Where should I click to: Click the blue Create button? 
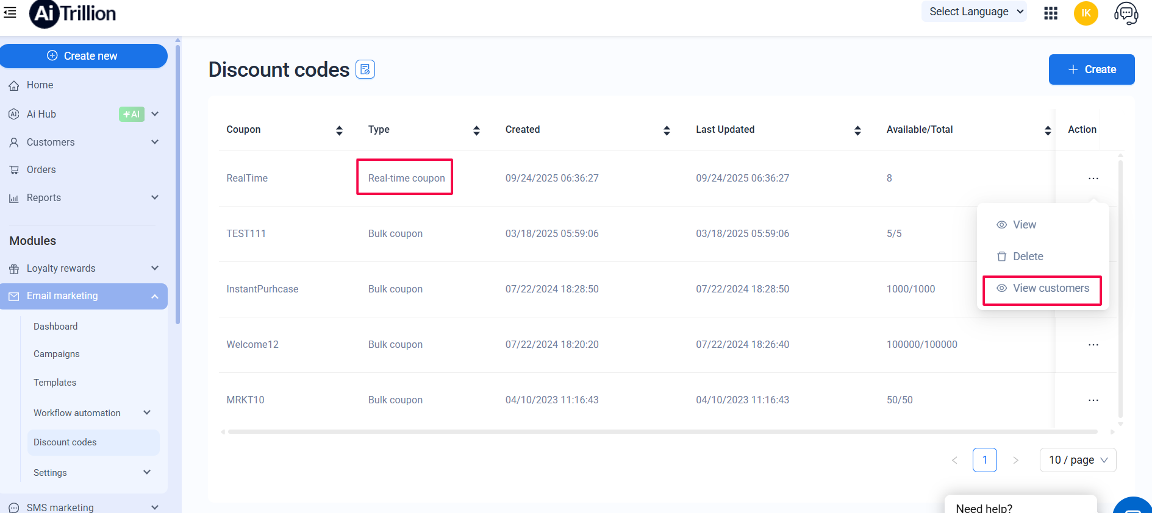coord(1091,69)
